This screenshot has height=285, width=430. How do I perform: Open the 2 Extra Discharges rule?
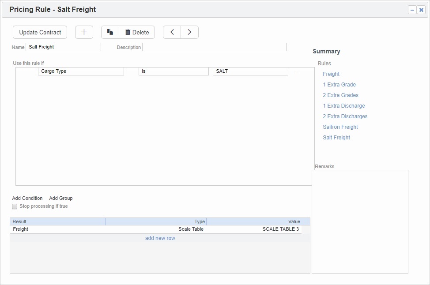coord(345,116)
